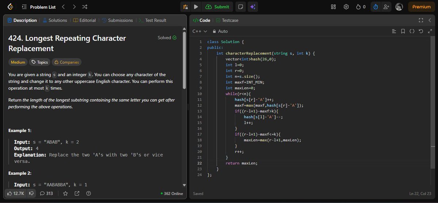Toggle the Auto lock setting

click(220, 31)
